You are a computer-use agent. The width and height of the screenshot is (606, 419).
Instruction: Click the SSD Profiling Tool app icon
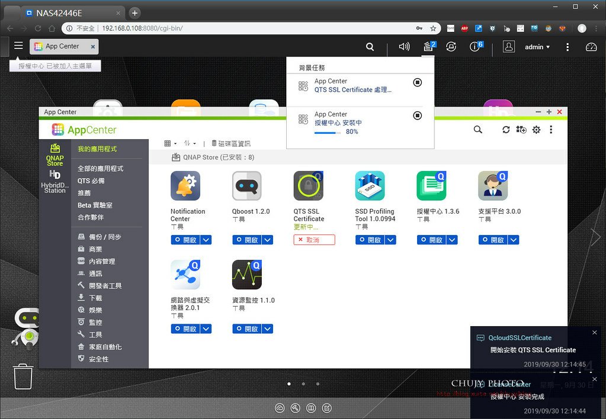coord(370,186)
